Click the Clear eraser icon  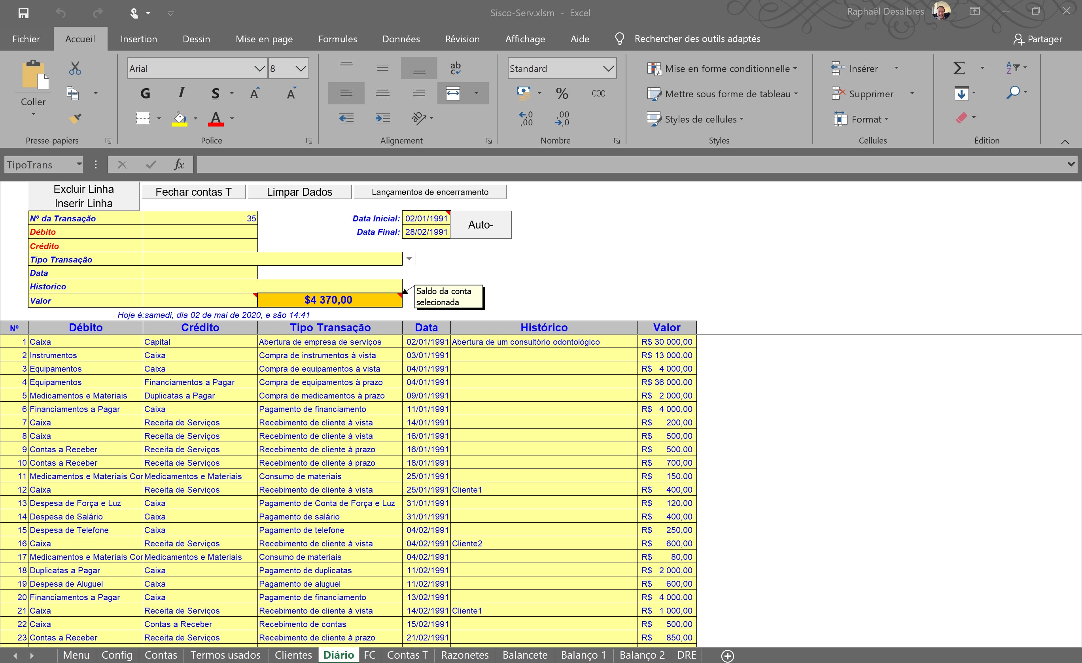(961, 118)
